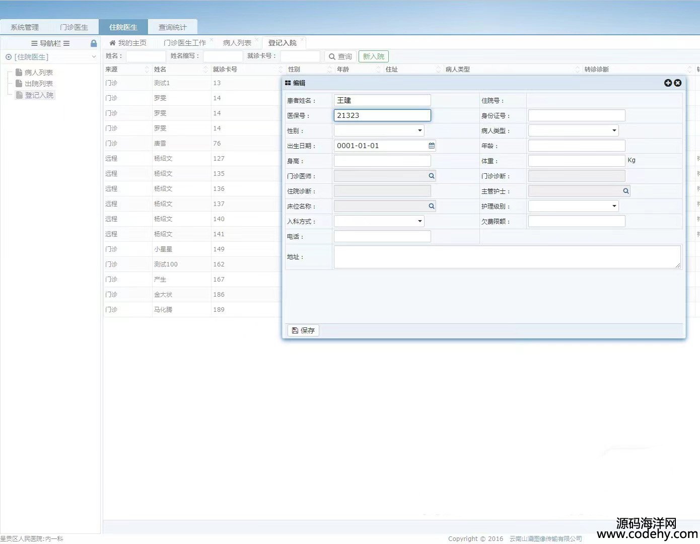The height and width of the screenshot is (544, 700).
Task: Focus the 姓名 search field in the toolbar
Action: pyautogui.click(x=146, y=56)
